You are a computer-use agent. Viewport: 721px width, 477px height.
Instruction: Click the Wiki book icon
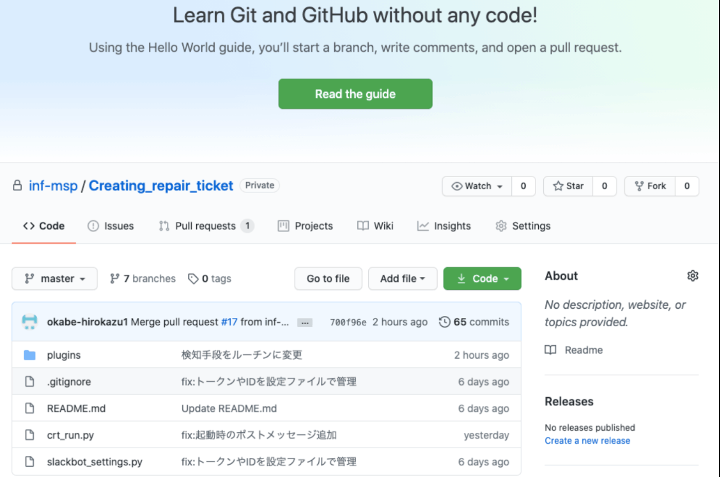[363, 226]
